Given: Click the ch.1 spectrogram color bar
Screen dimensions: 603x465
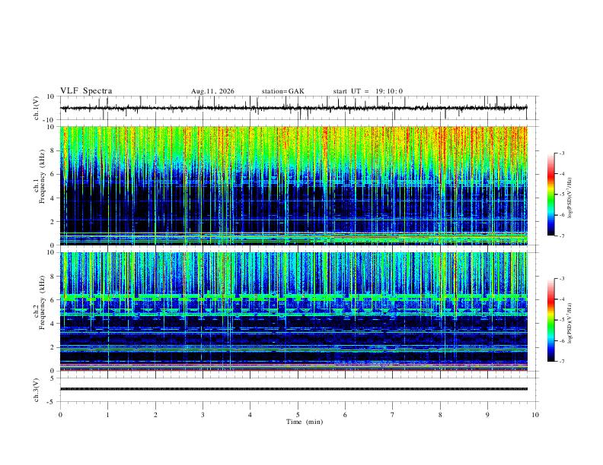Looking at the screenshot, I should [x=550, y=195].
